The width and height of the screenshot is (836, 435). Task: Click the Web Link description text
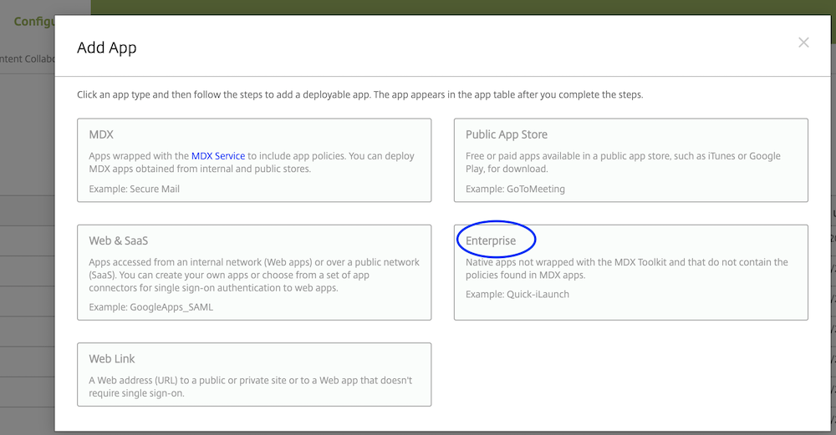coord(250,387)
